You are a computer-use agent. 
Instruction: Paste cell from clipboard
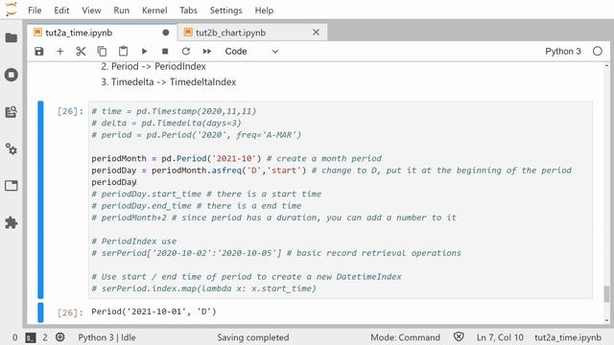pyautogui.click(x=123, y=51)
